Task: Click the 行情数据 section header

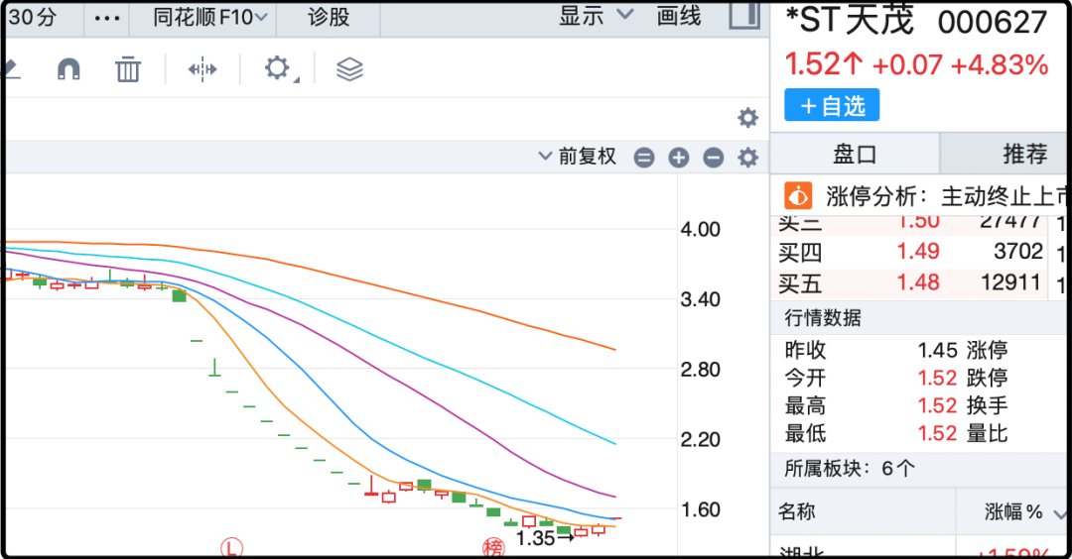Action: [823, 317]
